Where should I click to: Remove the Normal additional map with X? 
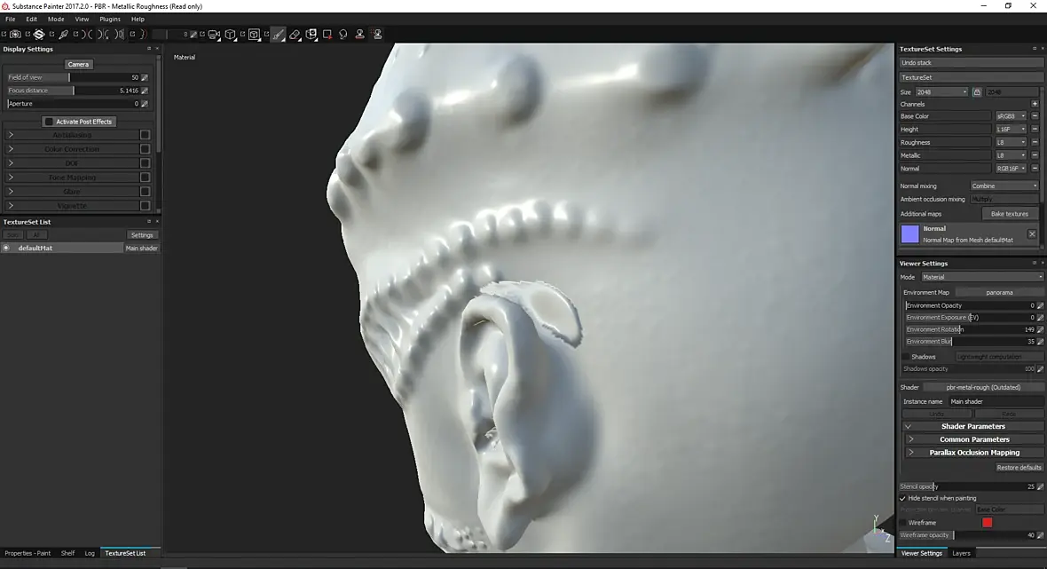(1032, 233)
